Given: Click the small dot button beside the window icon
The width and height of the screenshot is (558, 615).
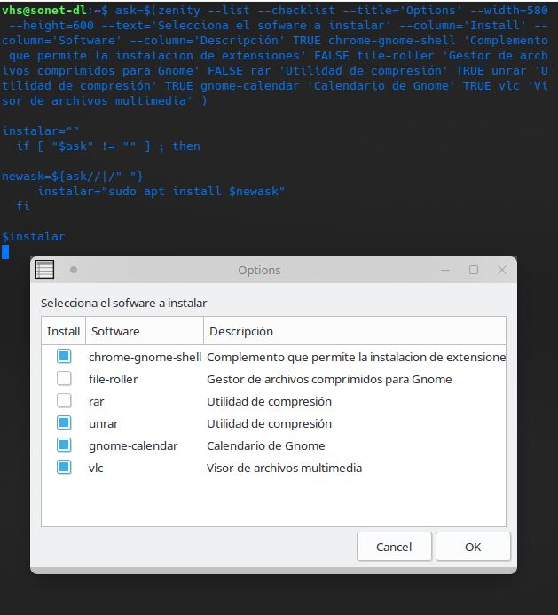Looking at the screenshot, I should coord(74,270).
